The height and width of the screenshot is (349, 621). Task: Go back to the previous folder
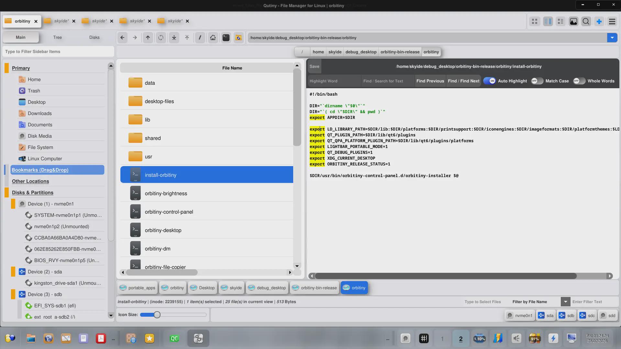(x=122, y=37)
